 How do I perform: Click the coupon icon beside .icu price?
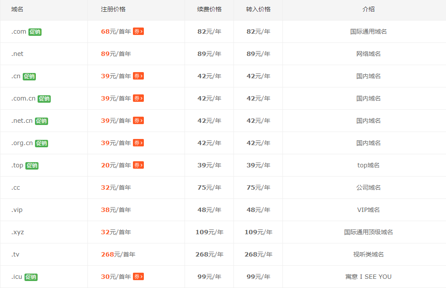pos(138,277)
